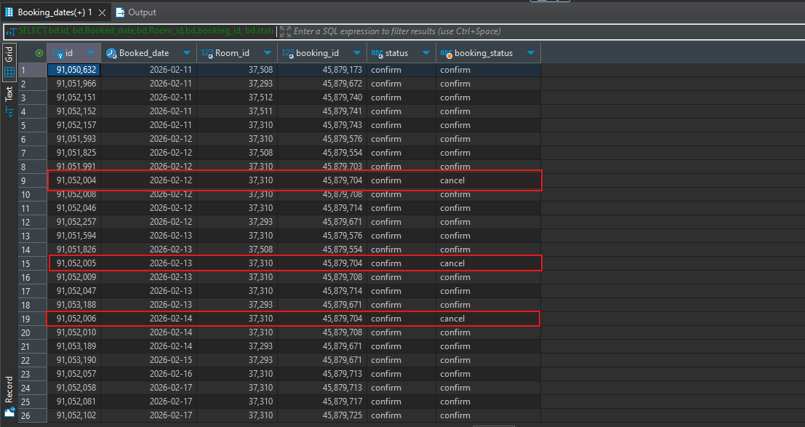Select id cell 91,051,966
This screenshot has height=427, width=805.
coord(74,83)
